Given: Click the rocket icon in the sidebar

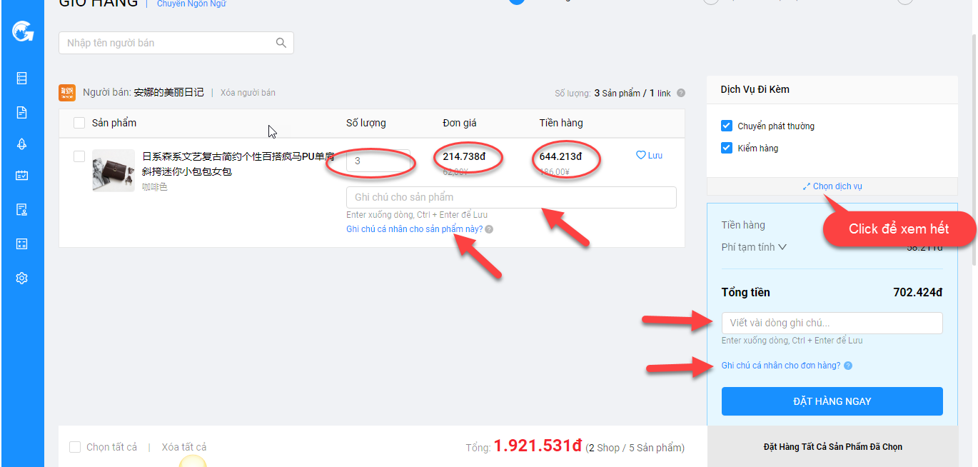Looking at the screenshot, I should click(21, 144).
